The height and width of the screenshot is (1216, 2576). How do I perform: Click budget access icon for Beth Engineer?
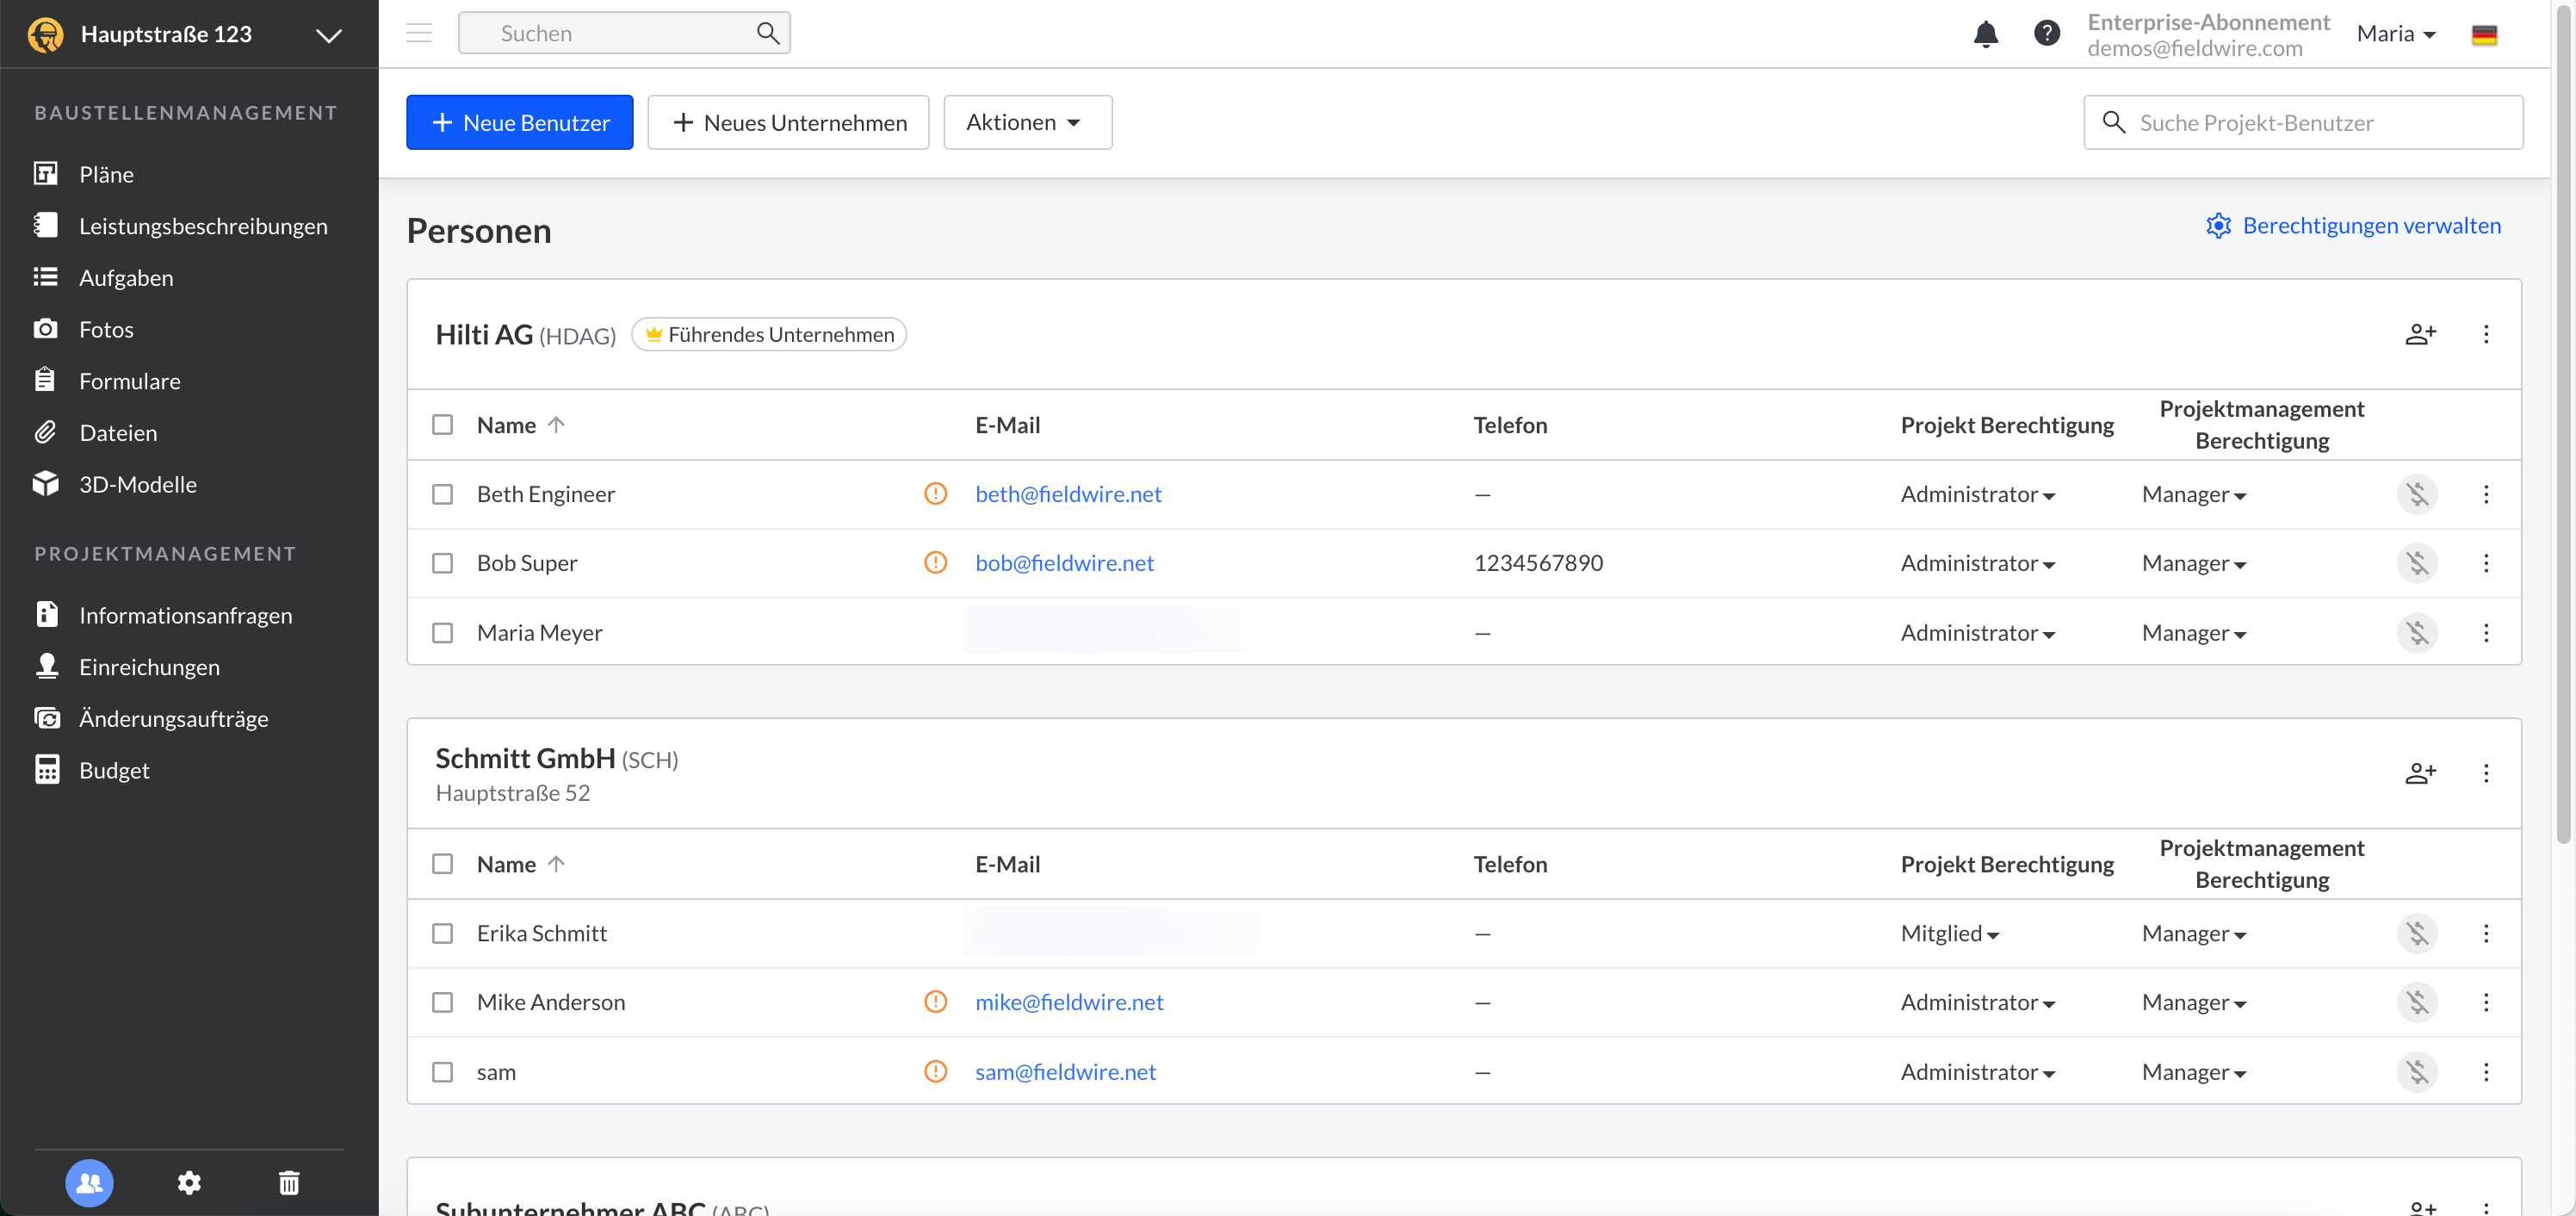pyautogui.click(x=2417, y=494)
